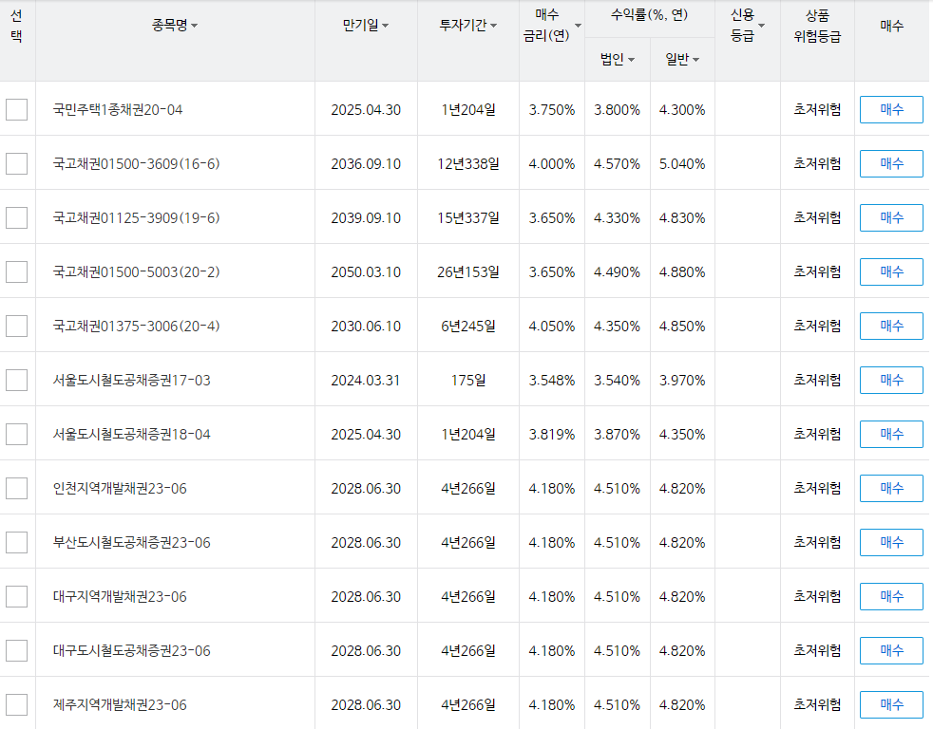Sort by 매수 금리(연) column header
The width and height of the screenshot is (933, 729).
552,25
